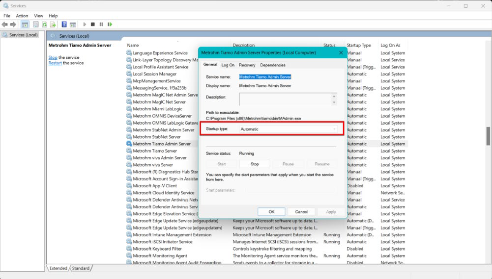Click gear icon beside Metrohm MagIC Net Server

129,101
